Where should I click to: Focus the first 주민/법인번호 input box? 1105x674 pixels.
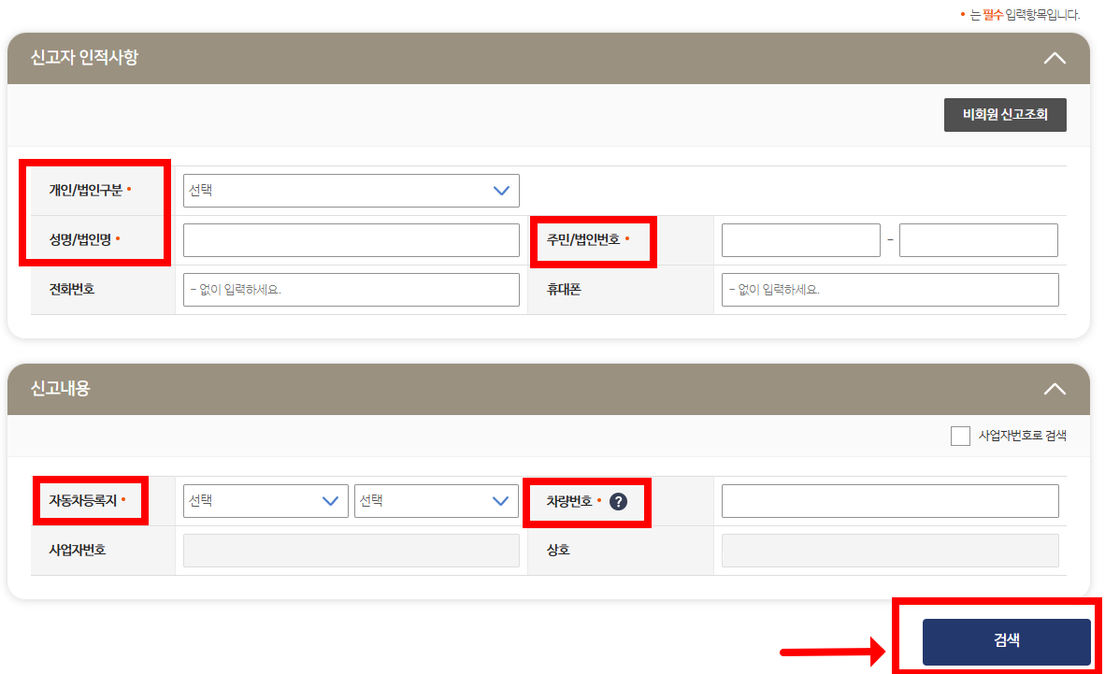pyautogui.click(x=800, y=240)
